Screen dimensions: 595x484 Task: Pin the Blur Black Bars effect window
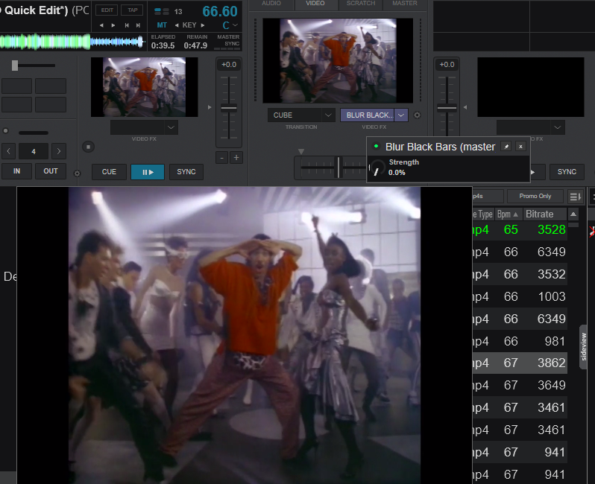coord(506,146)
